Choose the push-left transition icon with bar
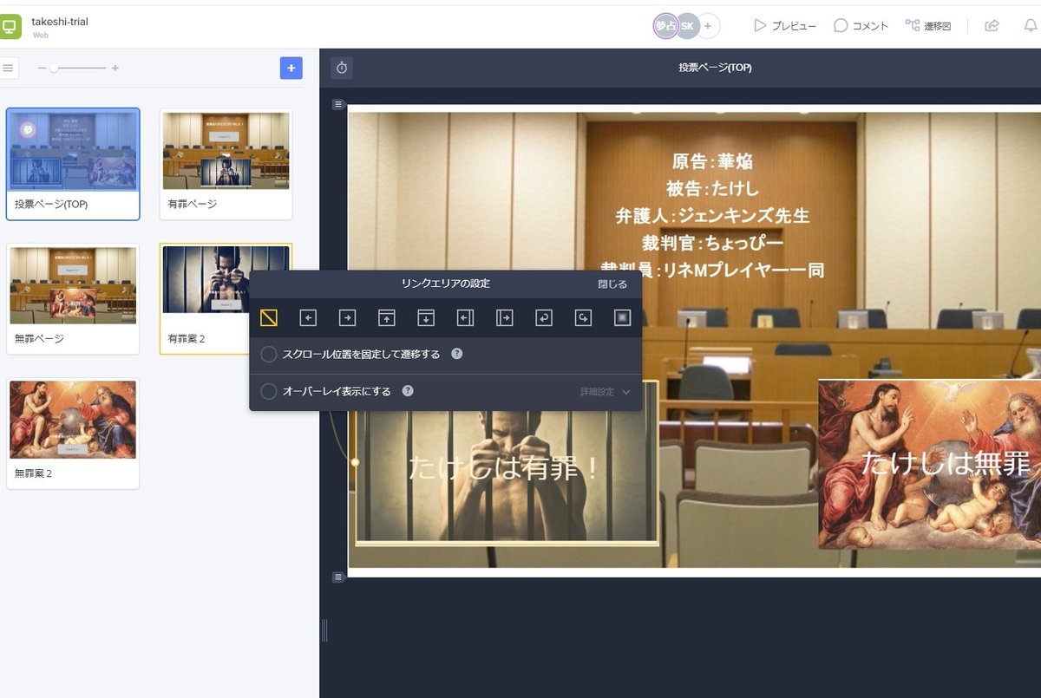The image size is (1041, 698). click(x=465, y=318)
